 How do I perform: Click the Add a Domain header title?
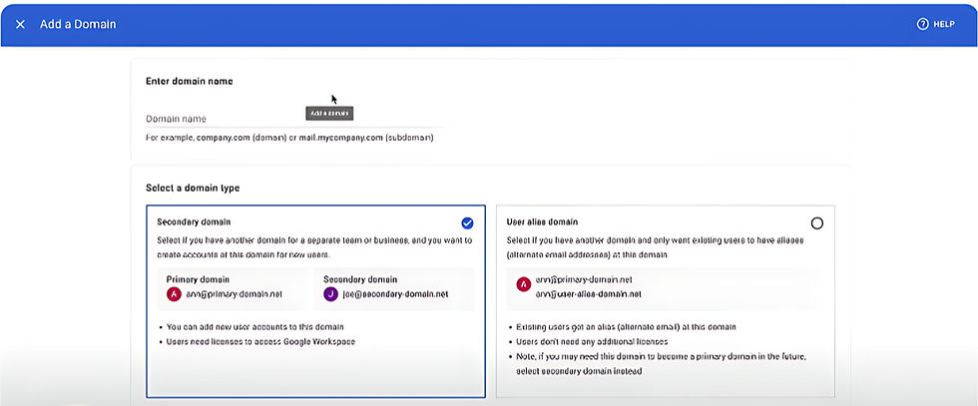pos(78,24)
